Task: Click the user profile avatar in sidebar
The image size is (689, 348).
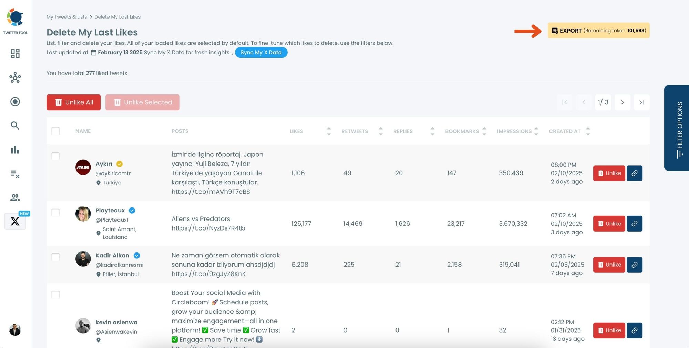Action: (15, 330)
